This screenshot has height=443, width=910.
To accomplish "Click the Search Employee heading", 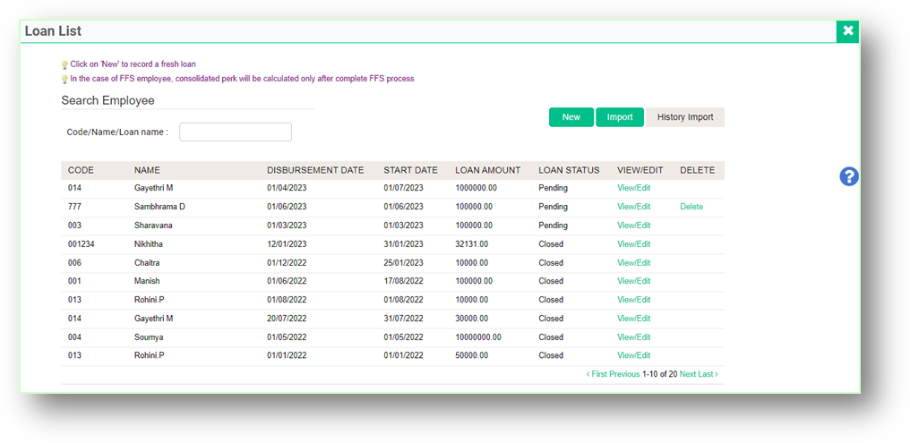I will point(108,100).
